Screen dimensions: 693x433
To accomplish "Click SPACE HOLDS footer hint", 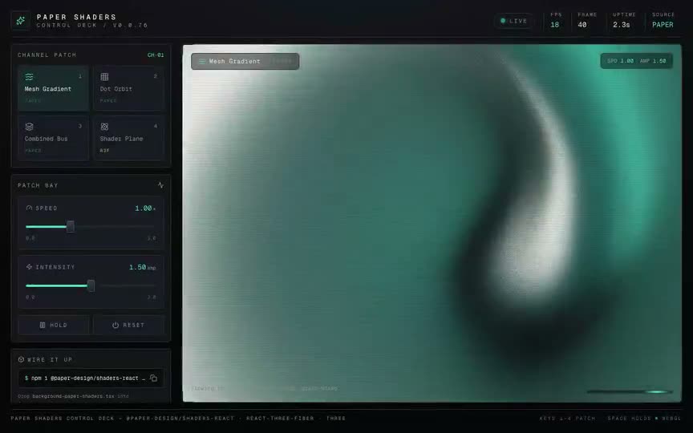I will pos(630,418).
